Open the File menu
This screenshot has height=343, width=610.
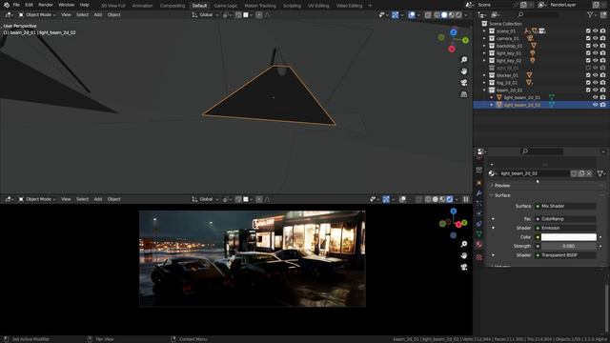[x=16, y=5]
